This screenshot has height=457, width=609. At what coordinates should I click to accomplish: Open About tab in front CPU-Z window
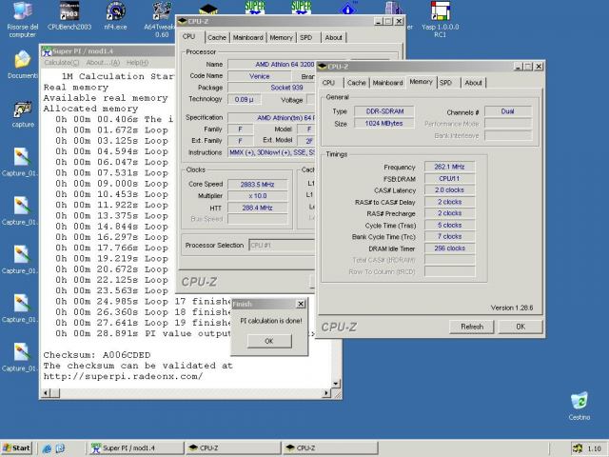(x=473, y=83)
